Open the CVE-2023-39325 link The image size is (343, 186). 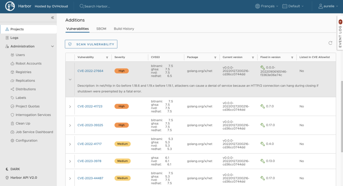[90, 125]
